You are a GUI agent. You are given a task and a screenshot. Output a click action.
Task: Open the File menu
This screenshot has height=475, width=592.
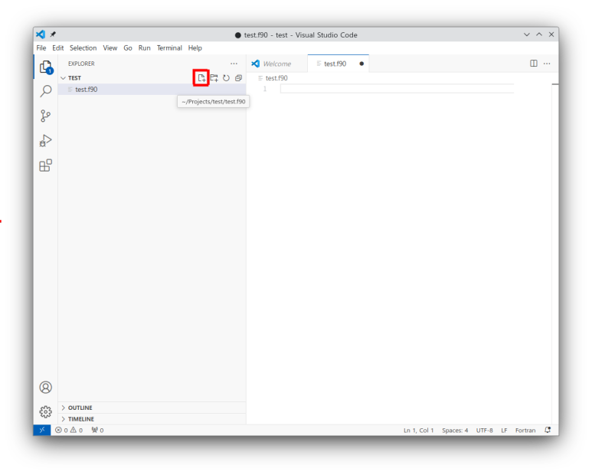point(41,48)
